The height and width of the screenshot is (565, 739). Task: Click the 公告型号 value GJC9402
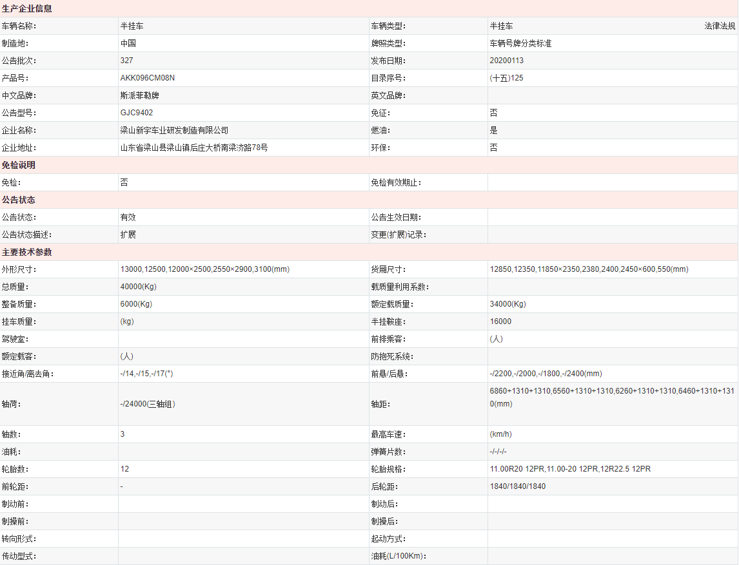(137, 113)
